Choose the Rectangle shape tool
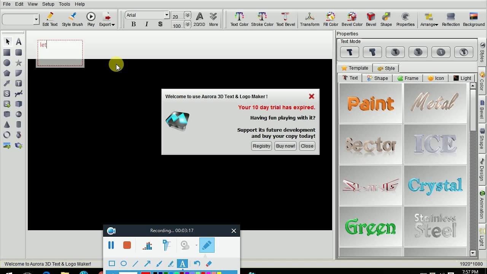Screen dimensions: 487x274 (7, 53)
